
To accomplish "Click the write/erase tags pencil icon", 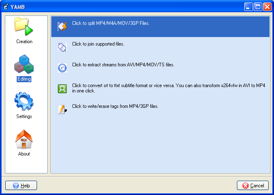I will tap(62, 110).
